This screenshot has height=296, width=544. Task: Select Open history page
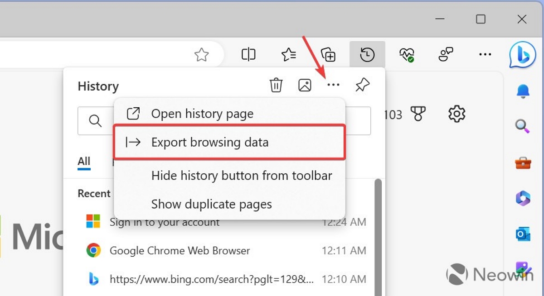[x=202, y=114]
